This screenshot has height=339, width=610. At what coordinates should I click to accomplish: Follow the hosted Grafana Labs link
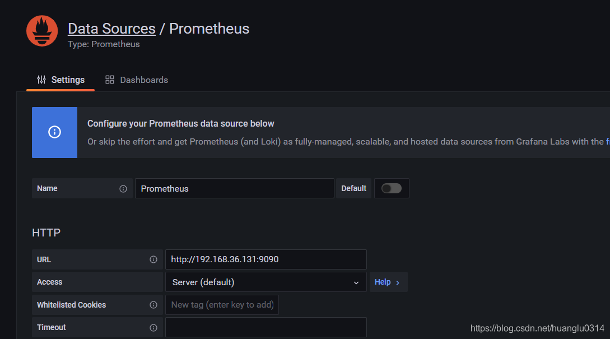click(x=607, y=141)
